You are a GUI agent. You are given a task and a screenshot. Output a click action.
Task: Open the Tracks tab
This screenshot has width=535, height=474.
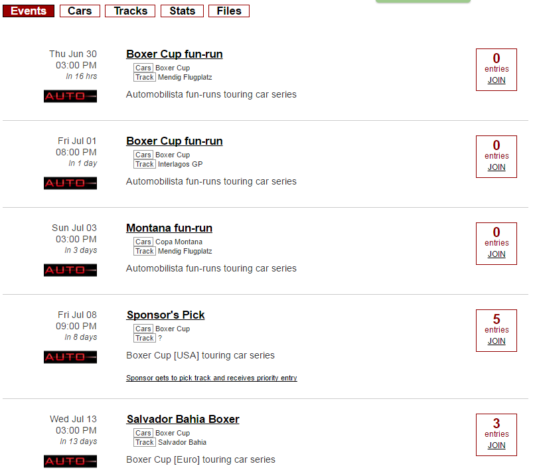pyautogui.click(x=130, y=11)
